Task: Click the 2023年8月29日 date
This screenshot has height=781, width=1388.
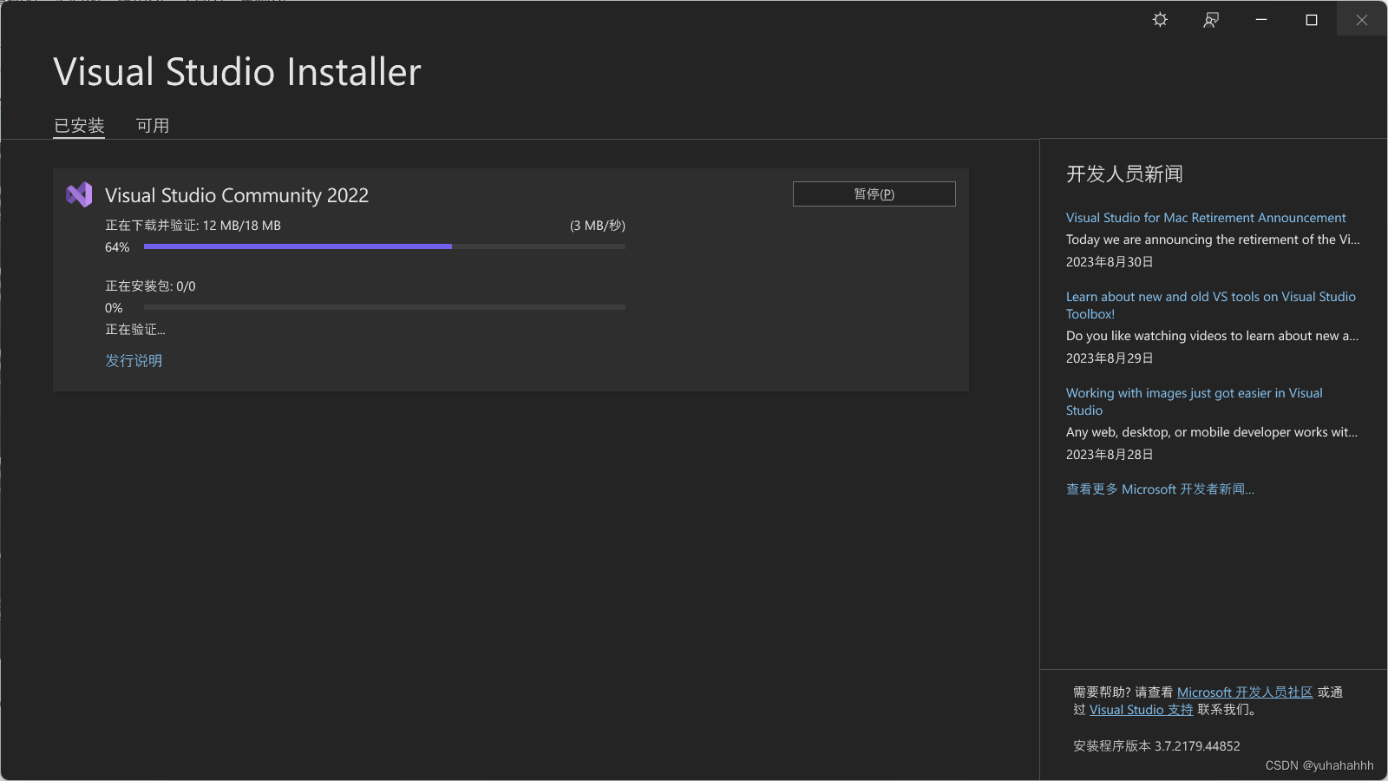Action: tap(1110, 358)
